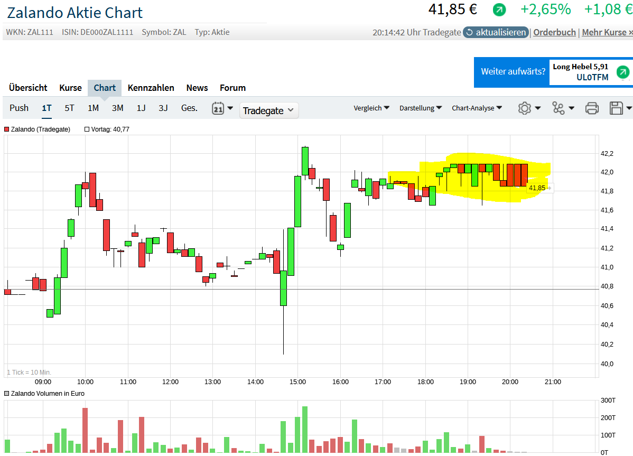This screenshot has height=456, width=633.
Task: Expand the Vergleich dropdown menu
Action: (371, 108)
